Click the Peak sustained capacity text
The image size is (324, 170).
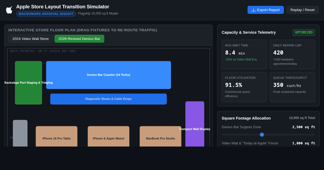289,92
